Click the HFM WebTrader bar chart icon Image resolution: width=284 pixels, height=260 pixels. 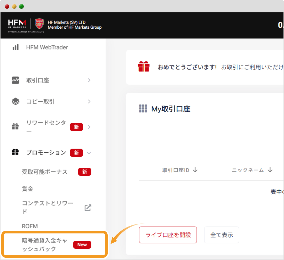[x=15, y=47]
